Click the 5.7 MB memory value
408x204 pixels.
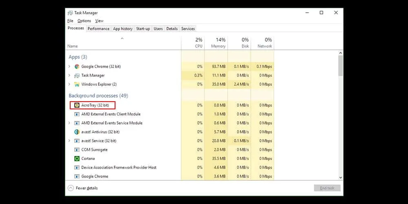[x=220, y=132]
